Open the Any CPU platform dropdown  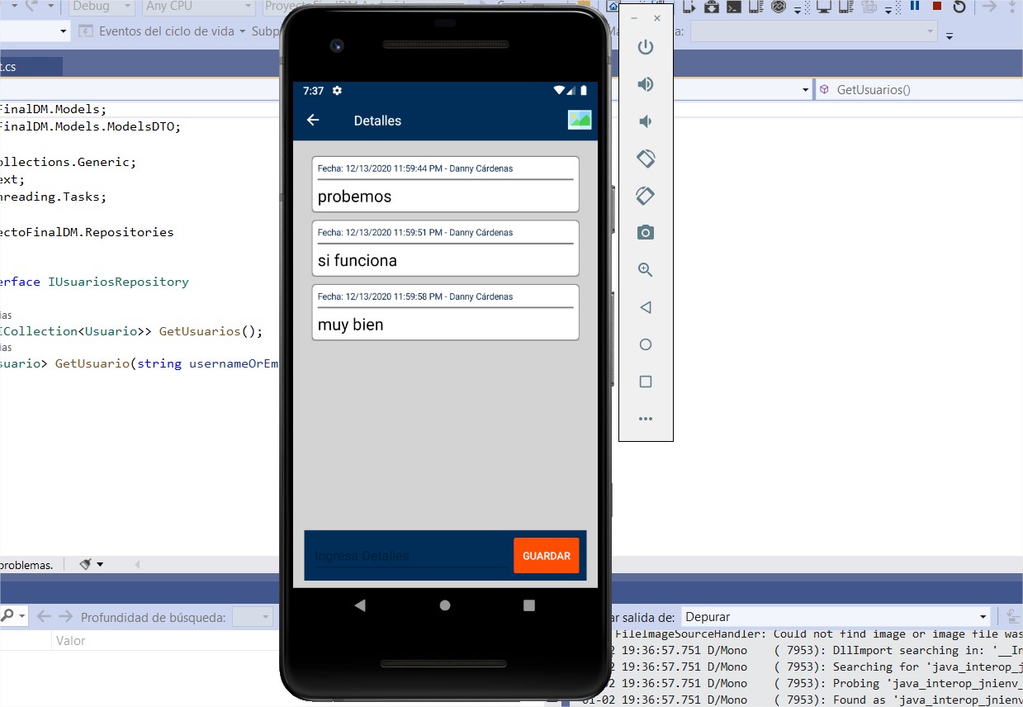[x=197, y=7]
